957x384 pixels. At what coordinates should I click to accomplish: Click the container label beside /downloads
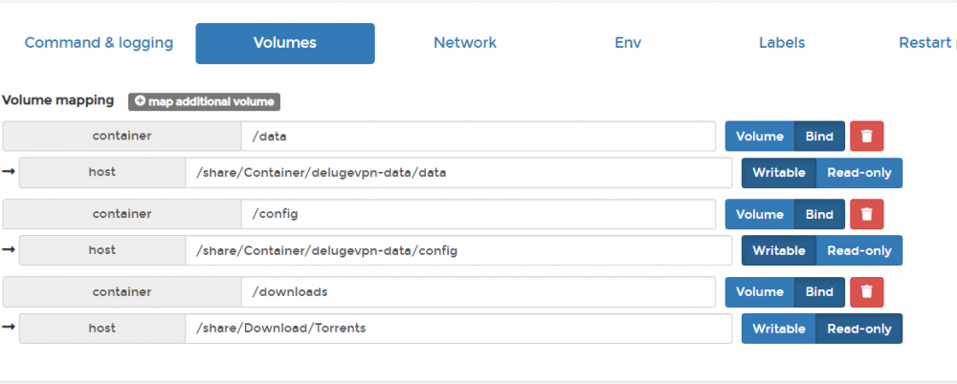point(122,292)
